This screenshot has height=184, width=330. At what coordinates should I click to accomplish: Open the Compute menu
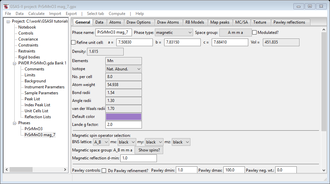117,14
